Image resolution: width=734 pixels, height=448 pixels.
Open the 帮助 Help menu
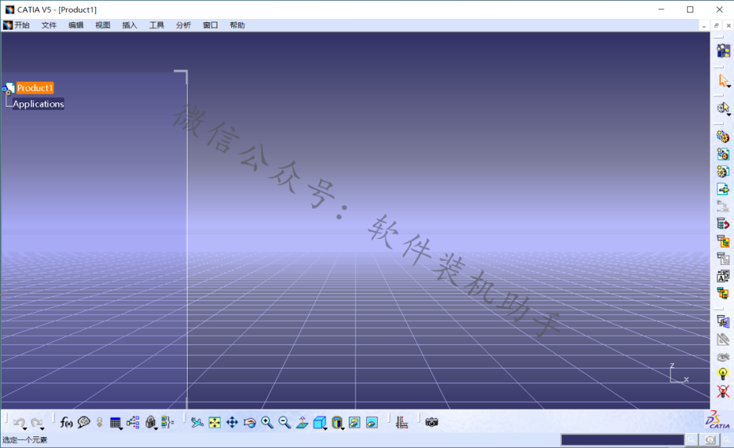coord(237,25)
